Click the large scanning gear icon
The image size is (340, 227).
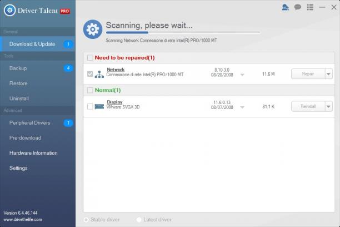93,29
